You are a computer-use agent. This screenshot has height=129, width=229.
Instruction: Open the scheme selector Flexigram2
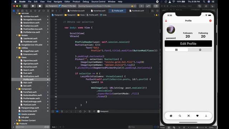tap(52, 6)
